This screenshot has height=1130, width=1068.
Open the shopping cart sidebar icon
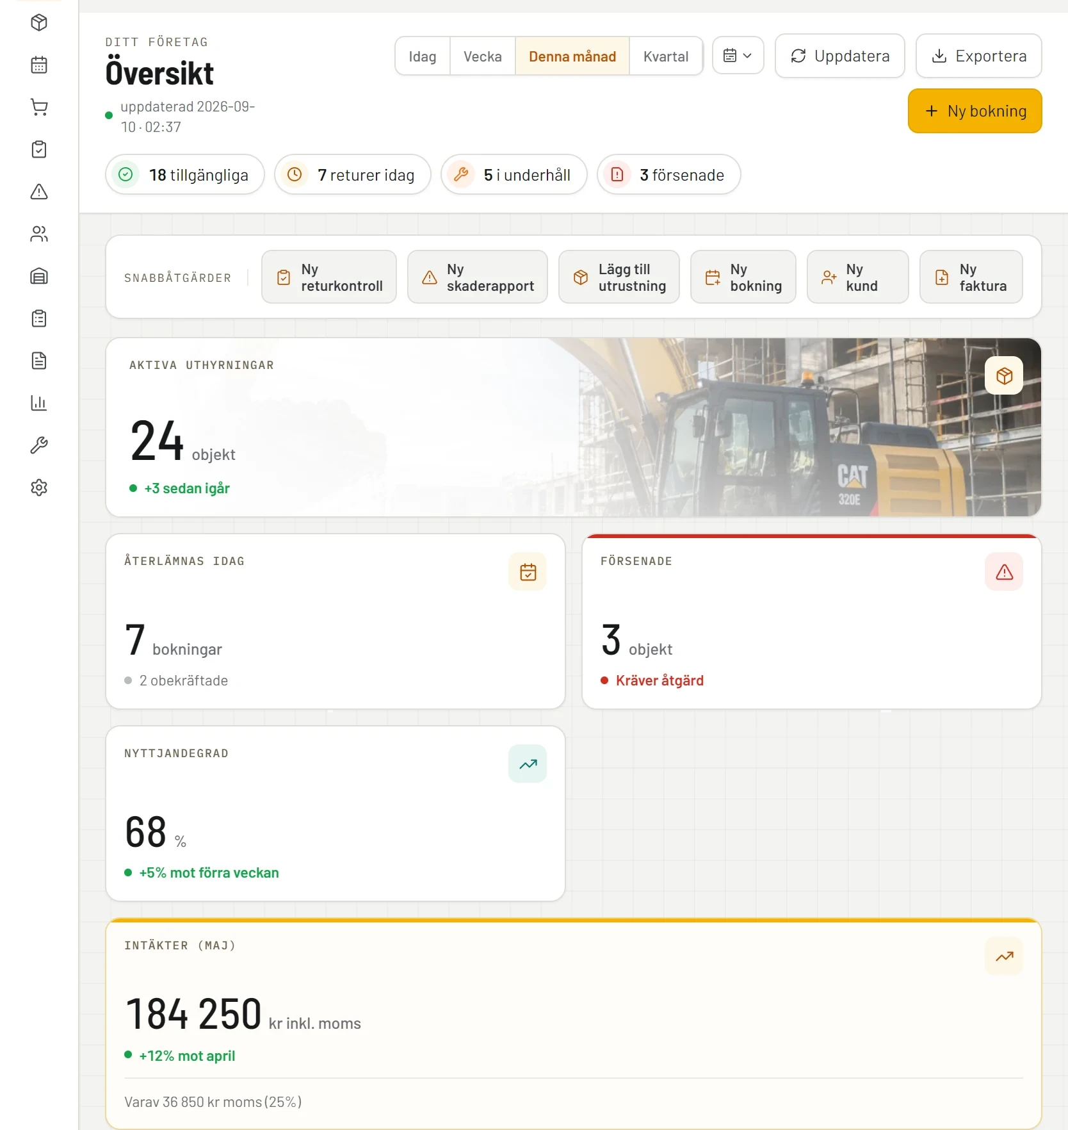(x=39, y=108)
